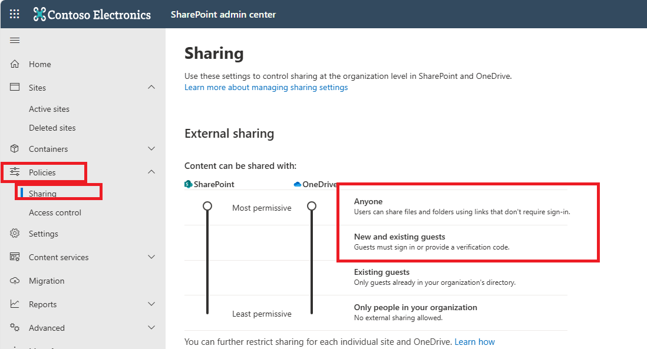The width and height of the screenshot is (647, 349).
Task: Click the 'Most permissive' label near SharePoint
Action: coord(262,208)
